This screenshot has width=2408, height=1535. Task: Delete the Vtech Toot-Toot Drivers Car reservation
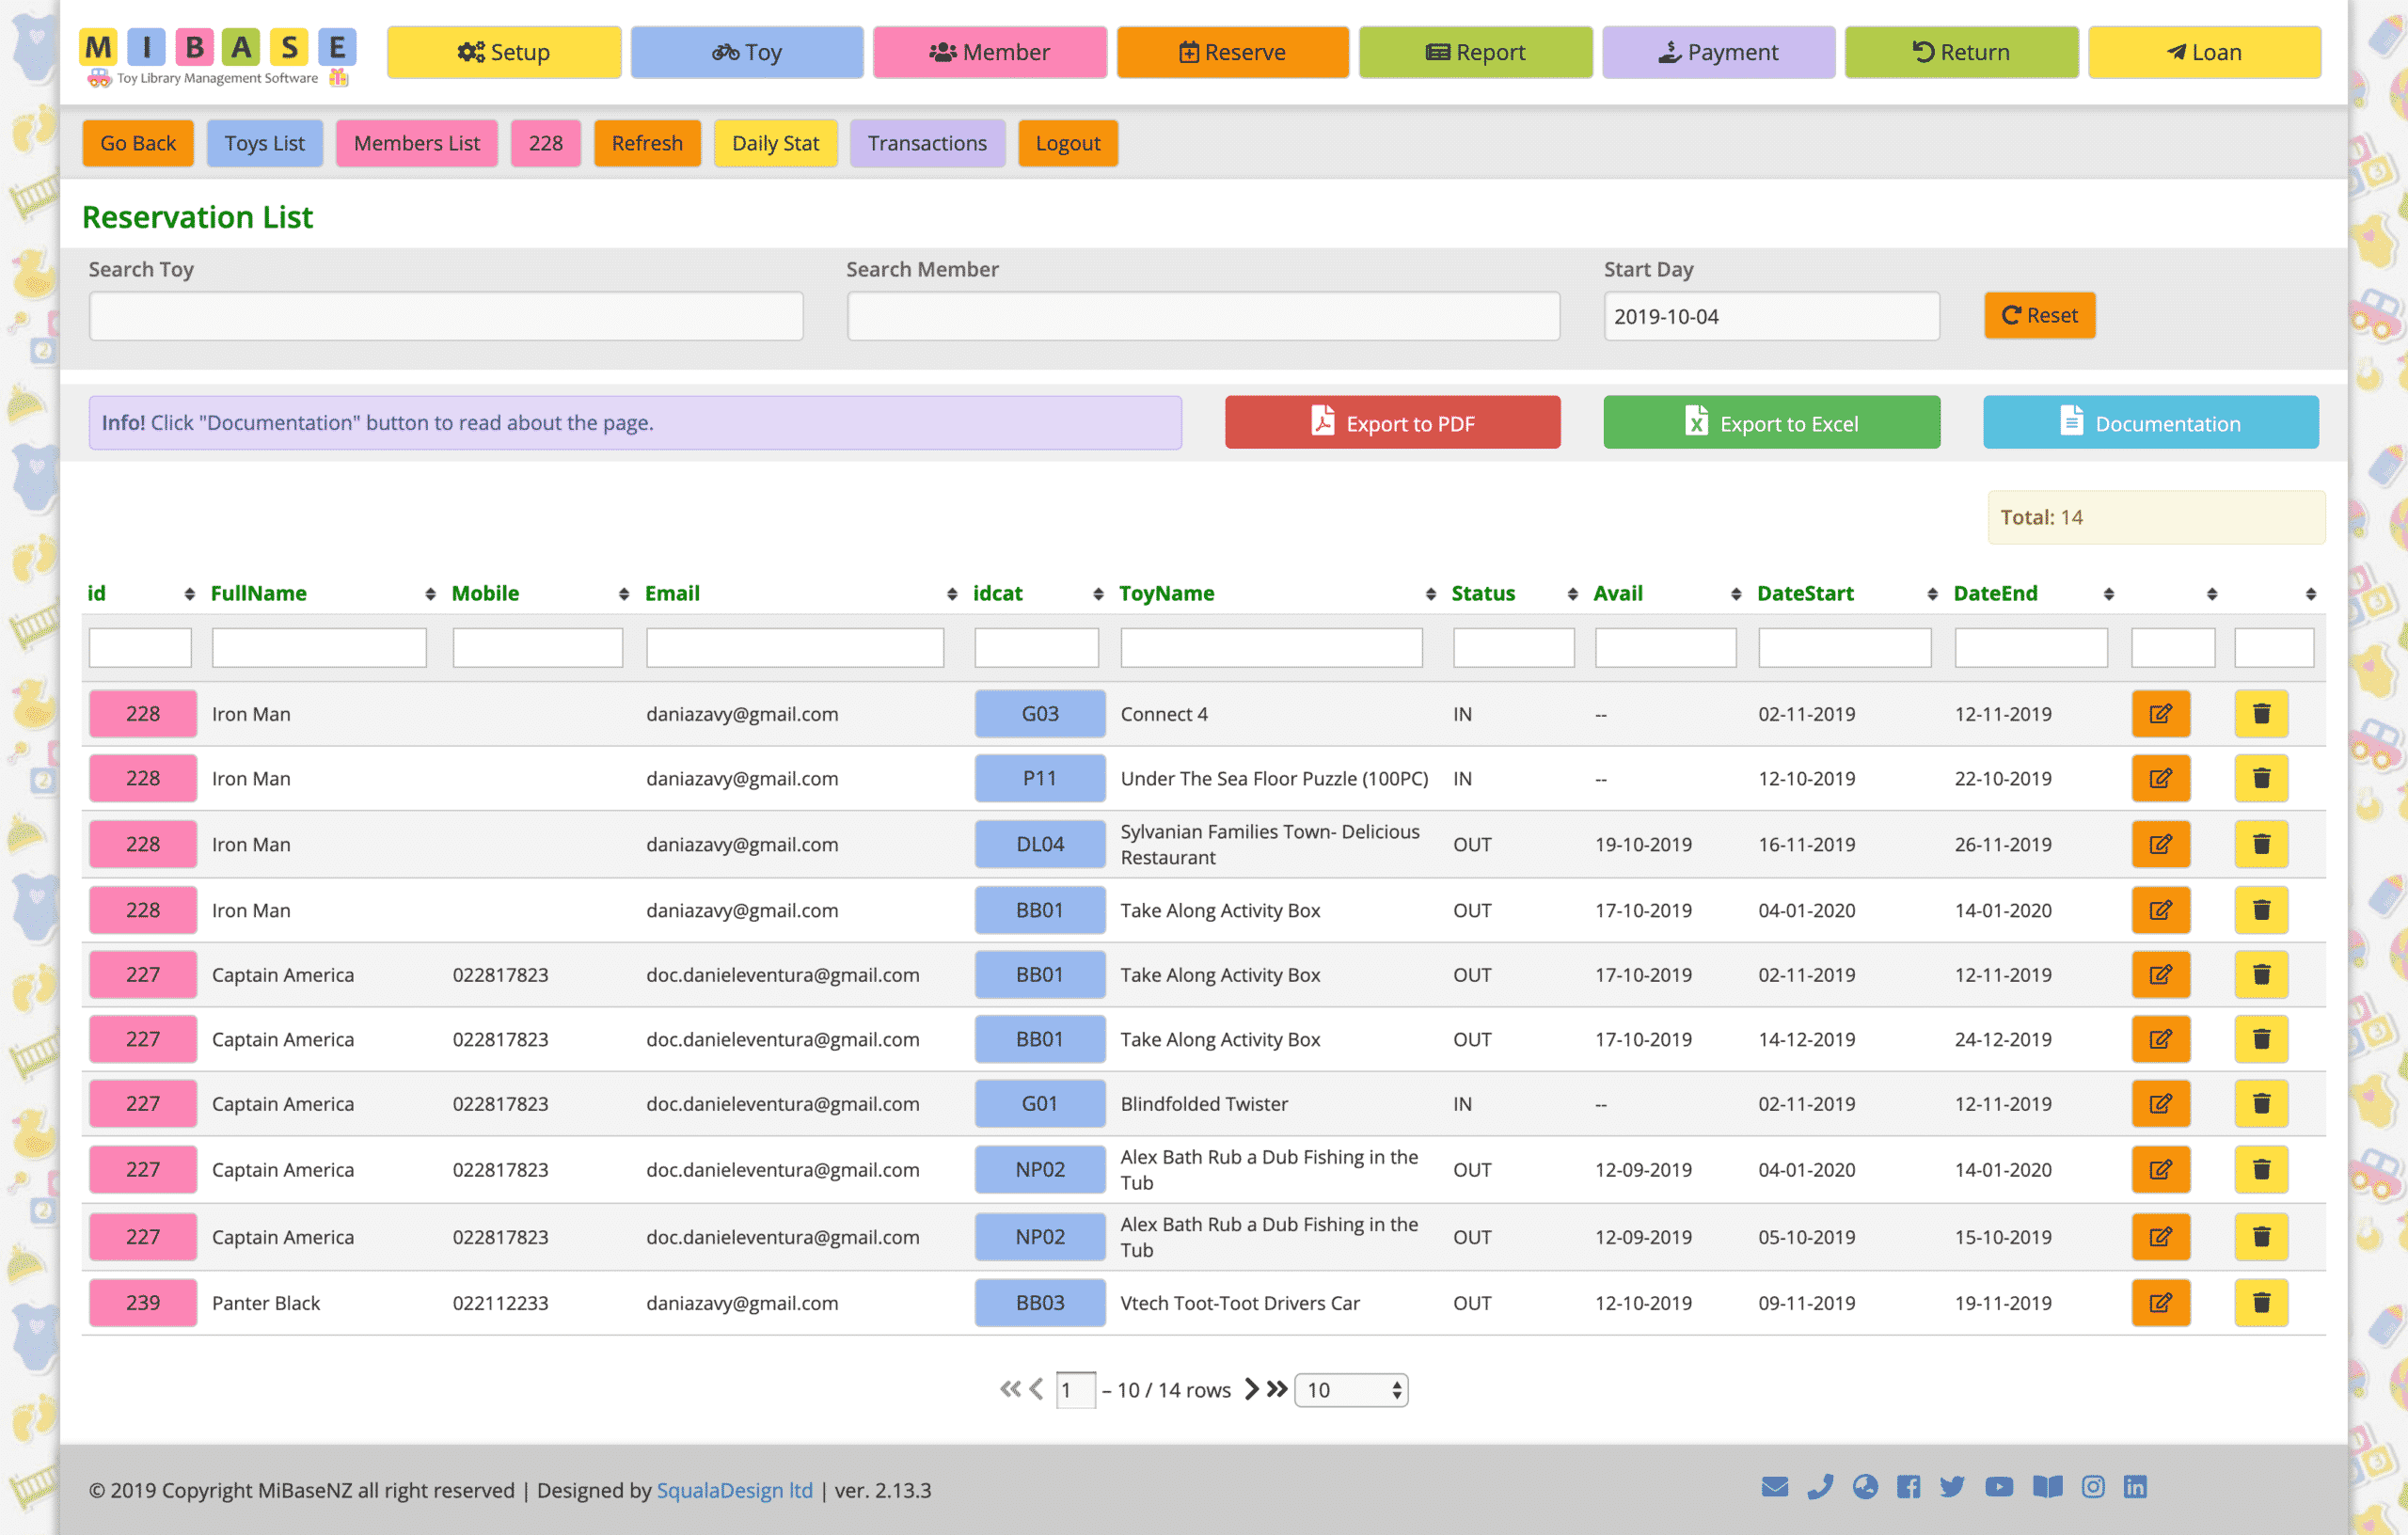coord(2261,1303)
